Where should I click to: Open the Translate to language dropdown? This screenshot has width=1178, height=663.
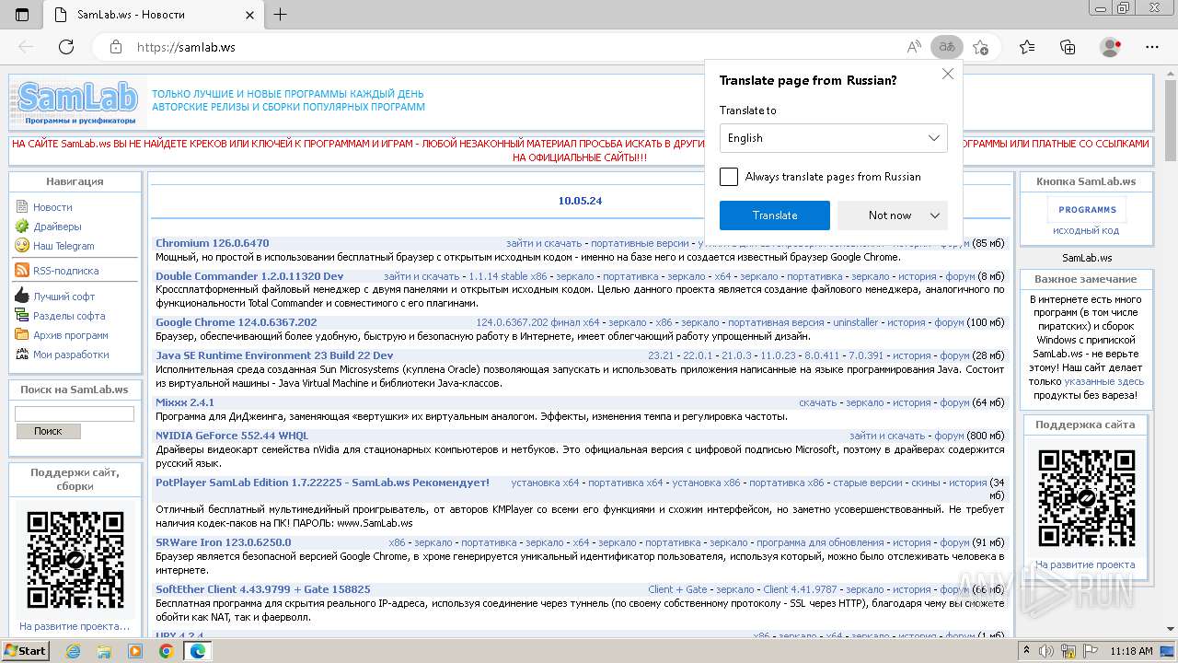(x=834, y=138)
